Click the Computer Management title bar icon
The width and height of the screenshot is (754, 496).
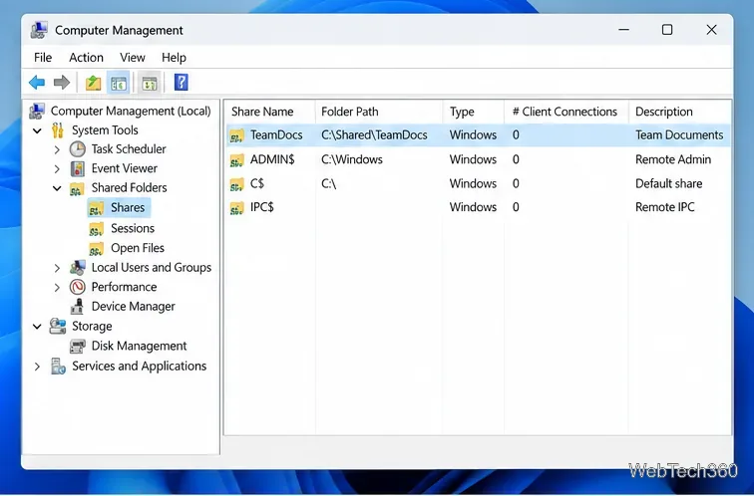click(x=39, y=30)
